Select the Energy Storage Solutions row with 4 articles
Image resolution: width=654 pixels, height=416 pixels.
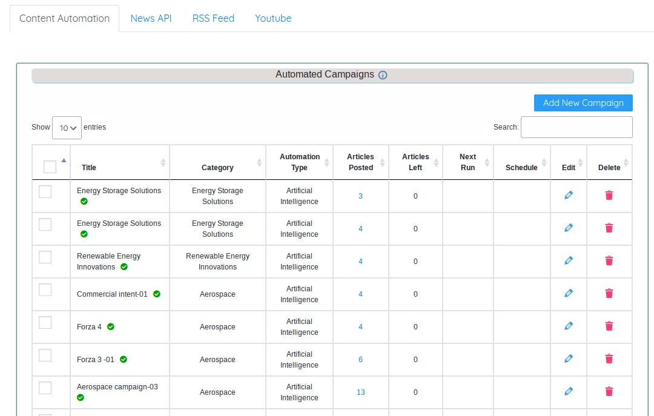tap(45, 225)
